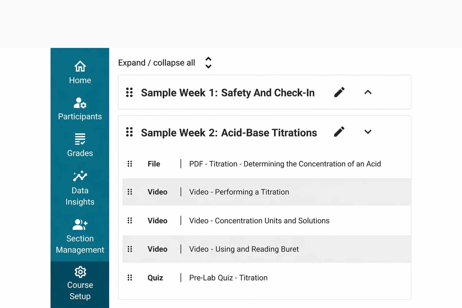Click 'Expand / collapse all' text

tap(157, 63)
